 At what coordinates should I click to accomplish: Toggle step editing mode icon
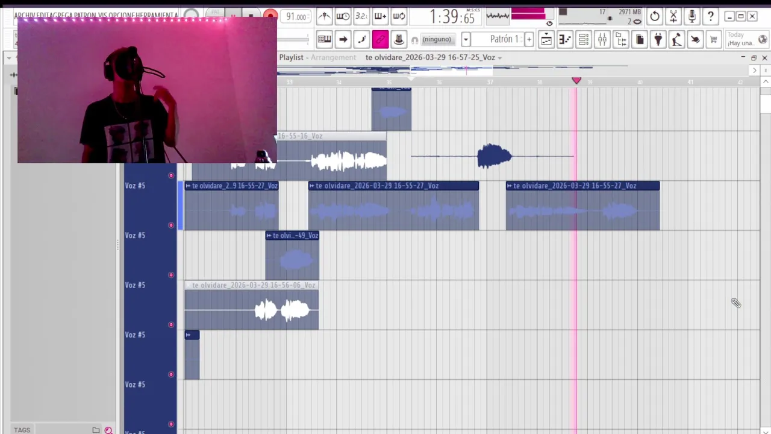(x=361, y=39)
